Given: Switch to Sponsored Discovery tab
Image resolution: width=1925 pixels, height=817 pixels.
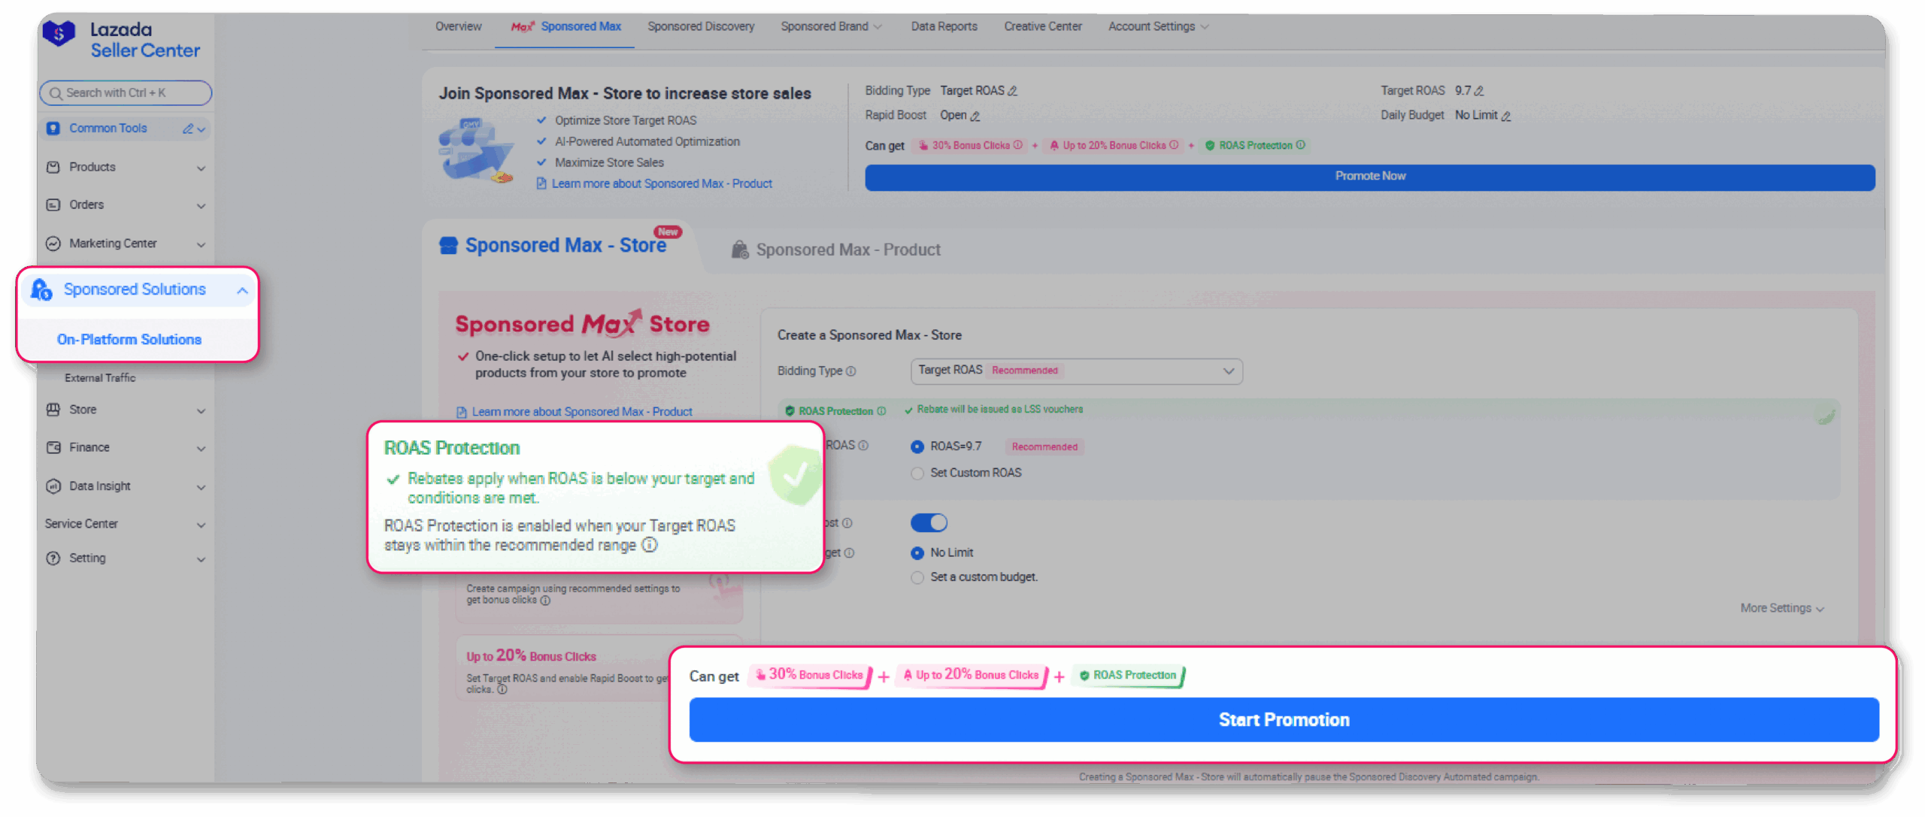Looking at the screenshot, I should (701, 27).
